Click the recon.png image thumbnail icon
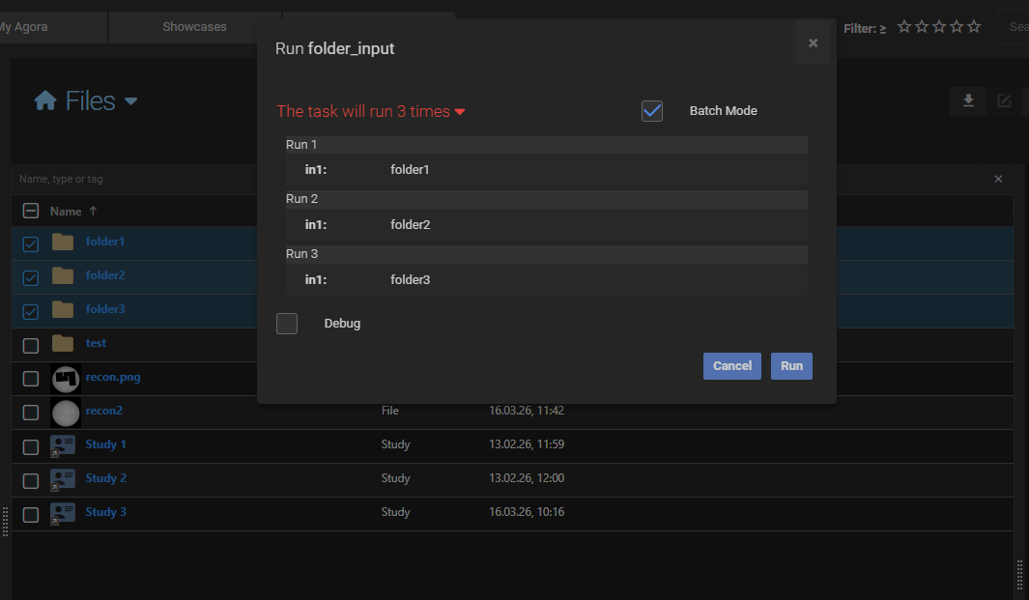Viewport: 1029px width, 600px height. pyautogui.click(x=64, y=376)
